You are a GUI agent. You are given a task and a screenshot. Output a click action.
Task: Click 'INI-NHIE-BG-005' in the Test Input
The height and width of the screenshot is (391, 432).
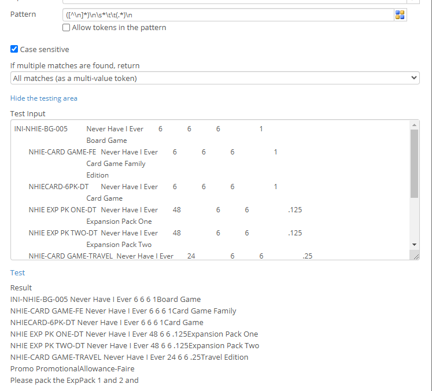pos(41,128)
